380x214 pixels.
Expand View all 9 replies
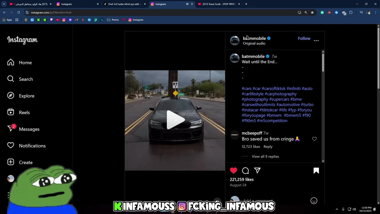pyautogui.click(x=265, y=156)
